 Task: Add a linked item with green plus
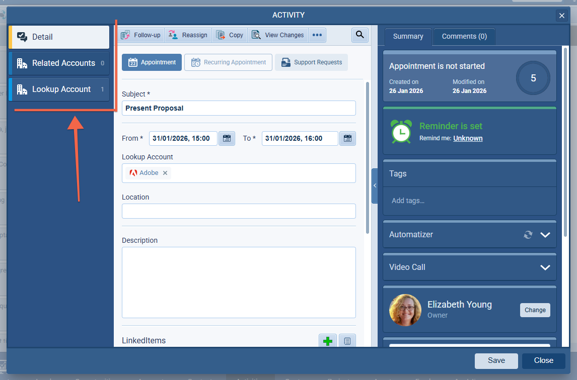328,341
